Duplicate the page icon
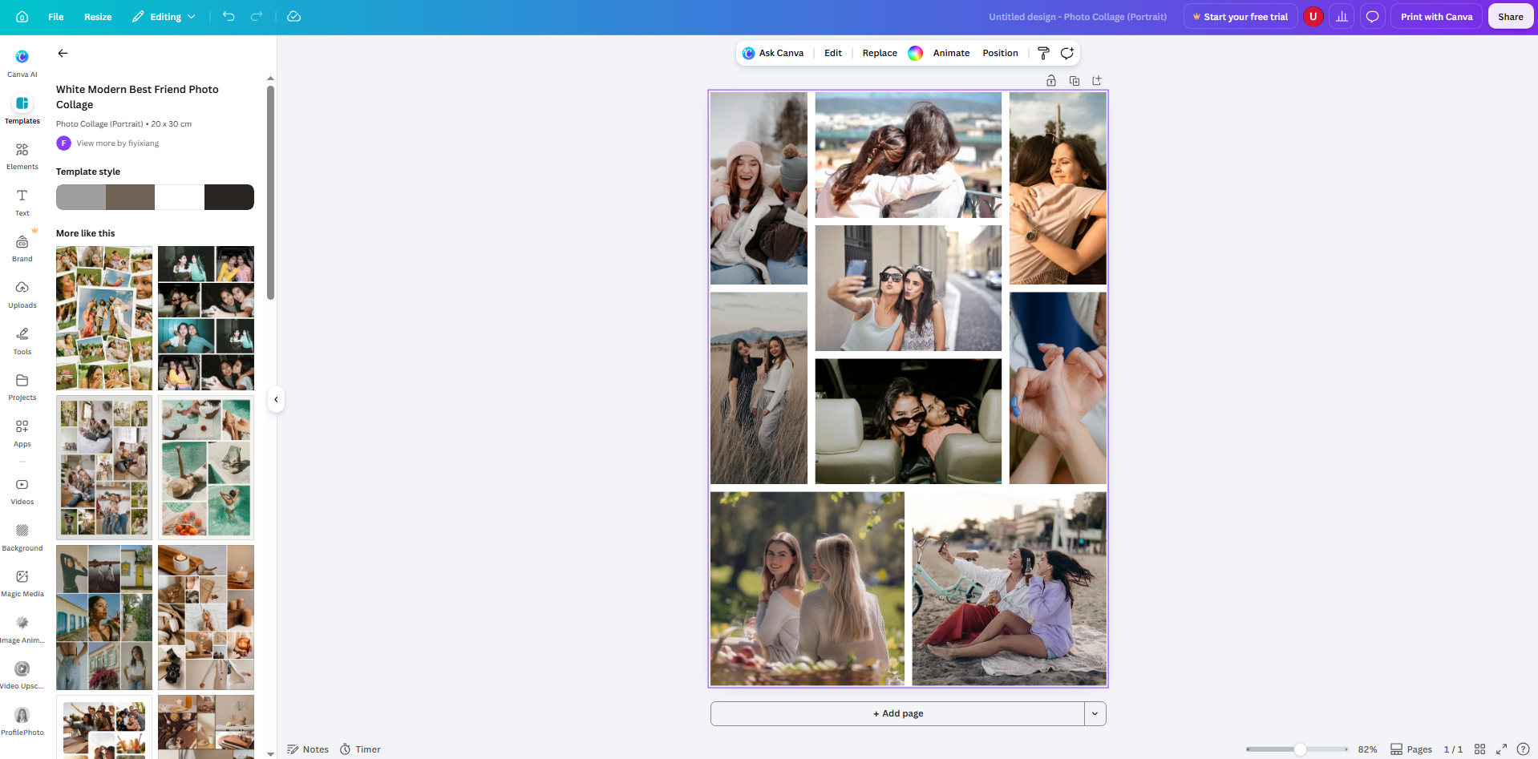Viewport: 1538px width, 759px height. point(1074,81)
